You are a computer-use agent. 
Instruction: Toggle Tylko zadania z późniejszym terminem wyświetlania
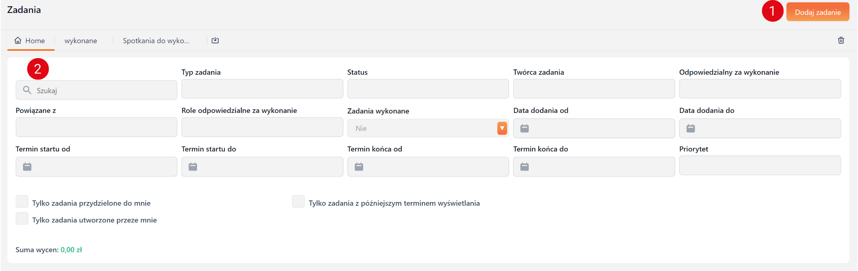[298, 202]
